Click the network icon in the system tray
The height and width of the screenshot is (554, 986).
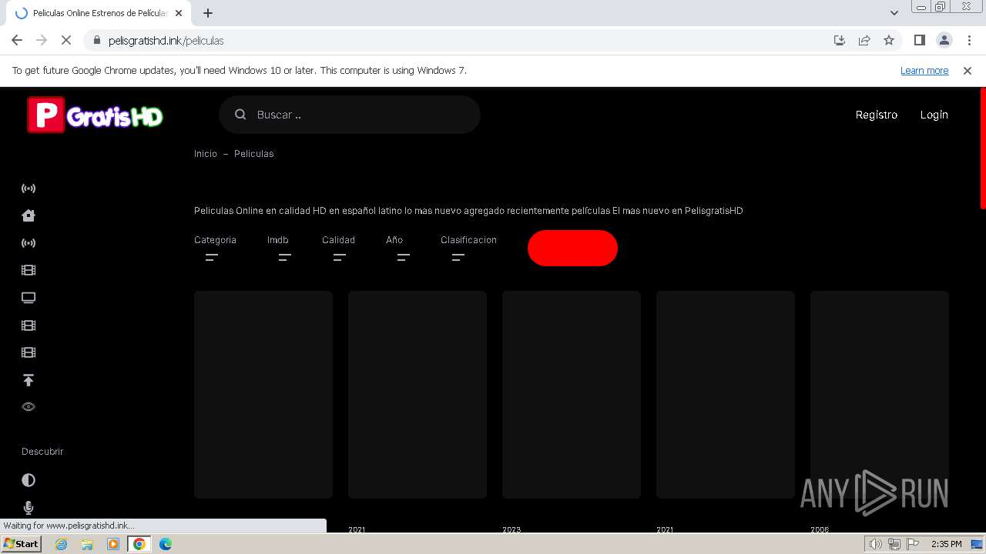894,544
